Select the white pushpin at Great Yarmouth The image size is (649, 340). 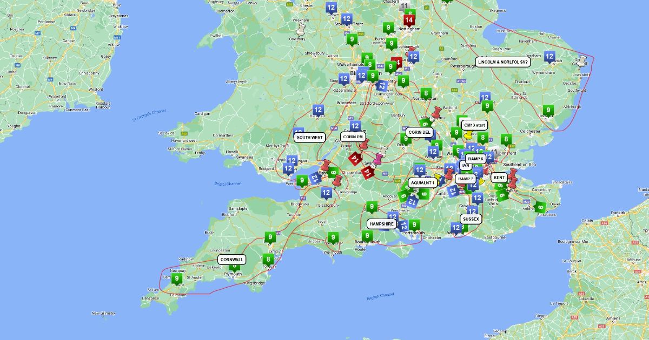click(x=582, y=61)
